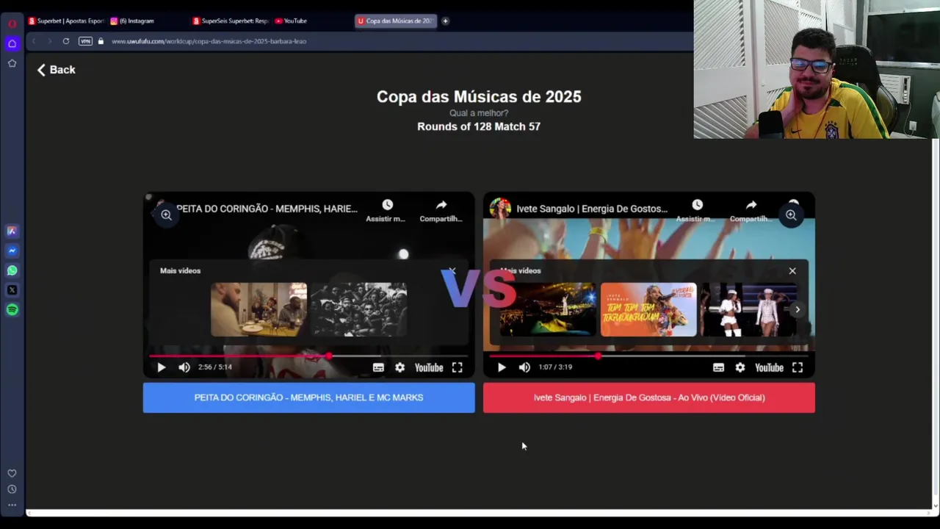This screenshot has width=940, height=529.
Task: Open the history clock icon in sidebar
Action: click(12, 489)
